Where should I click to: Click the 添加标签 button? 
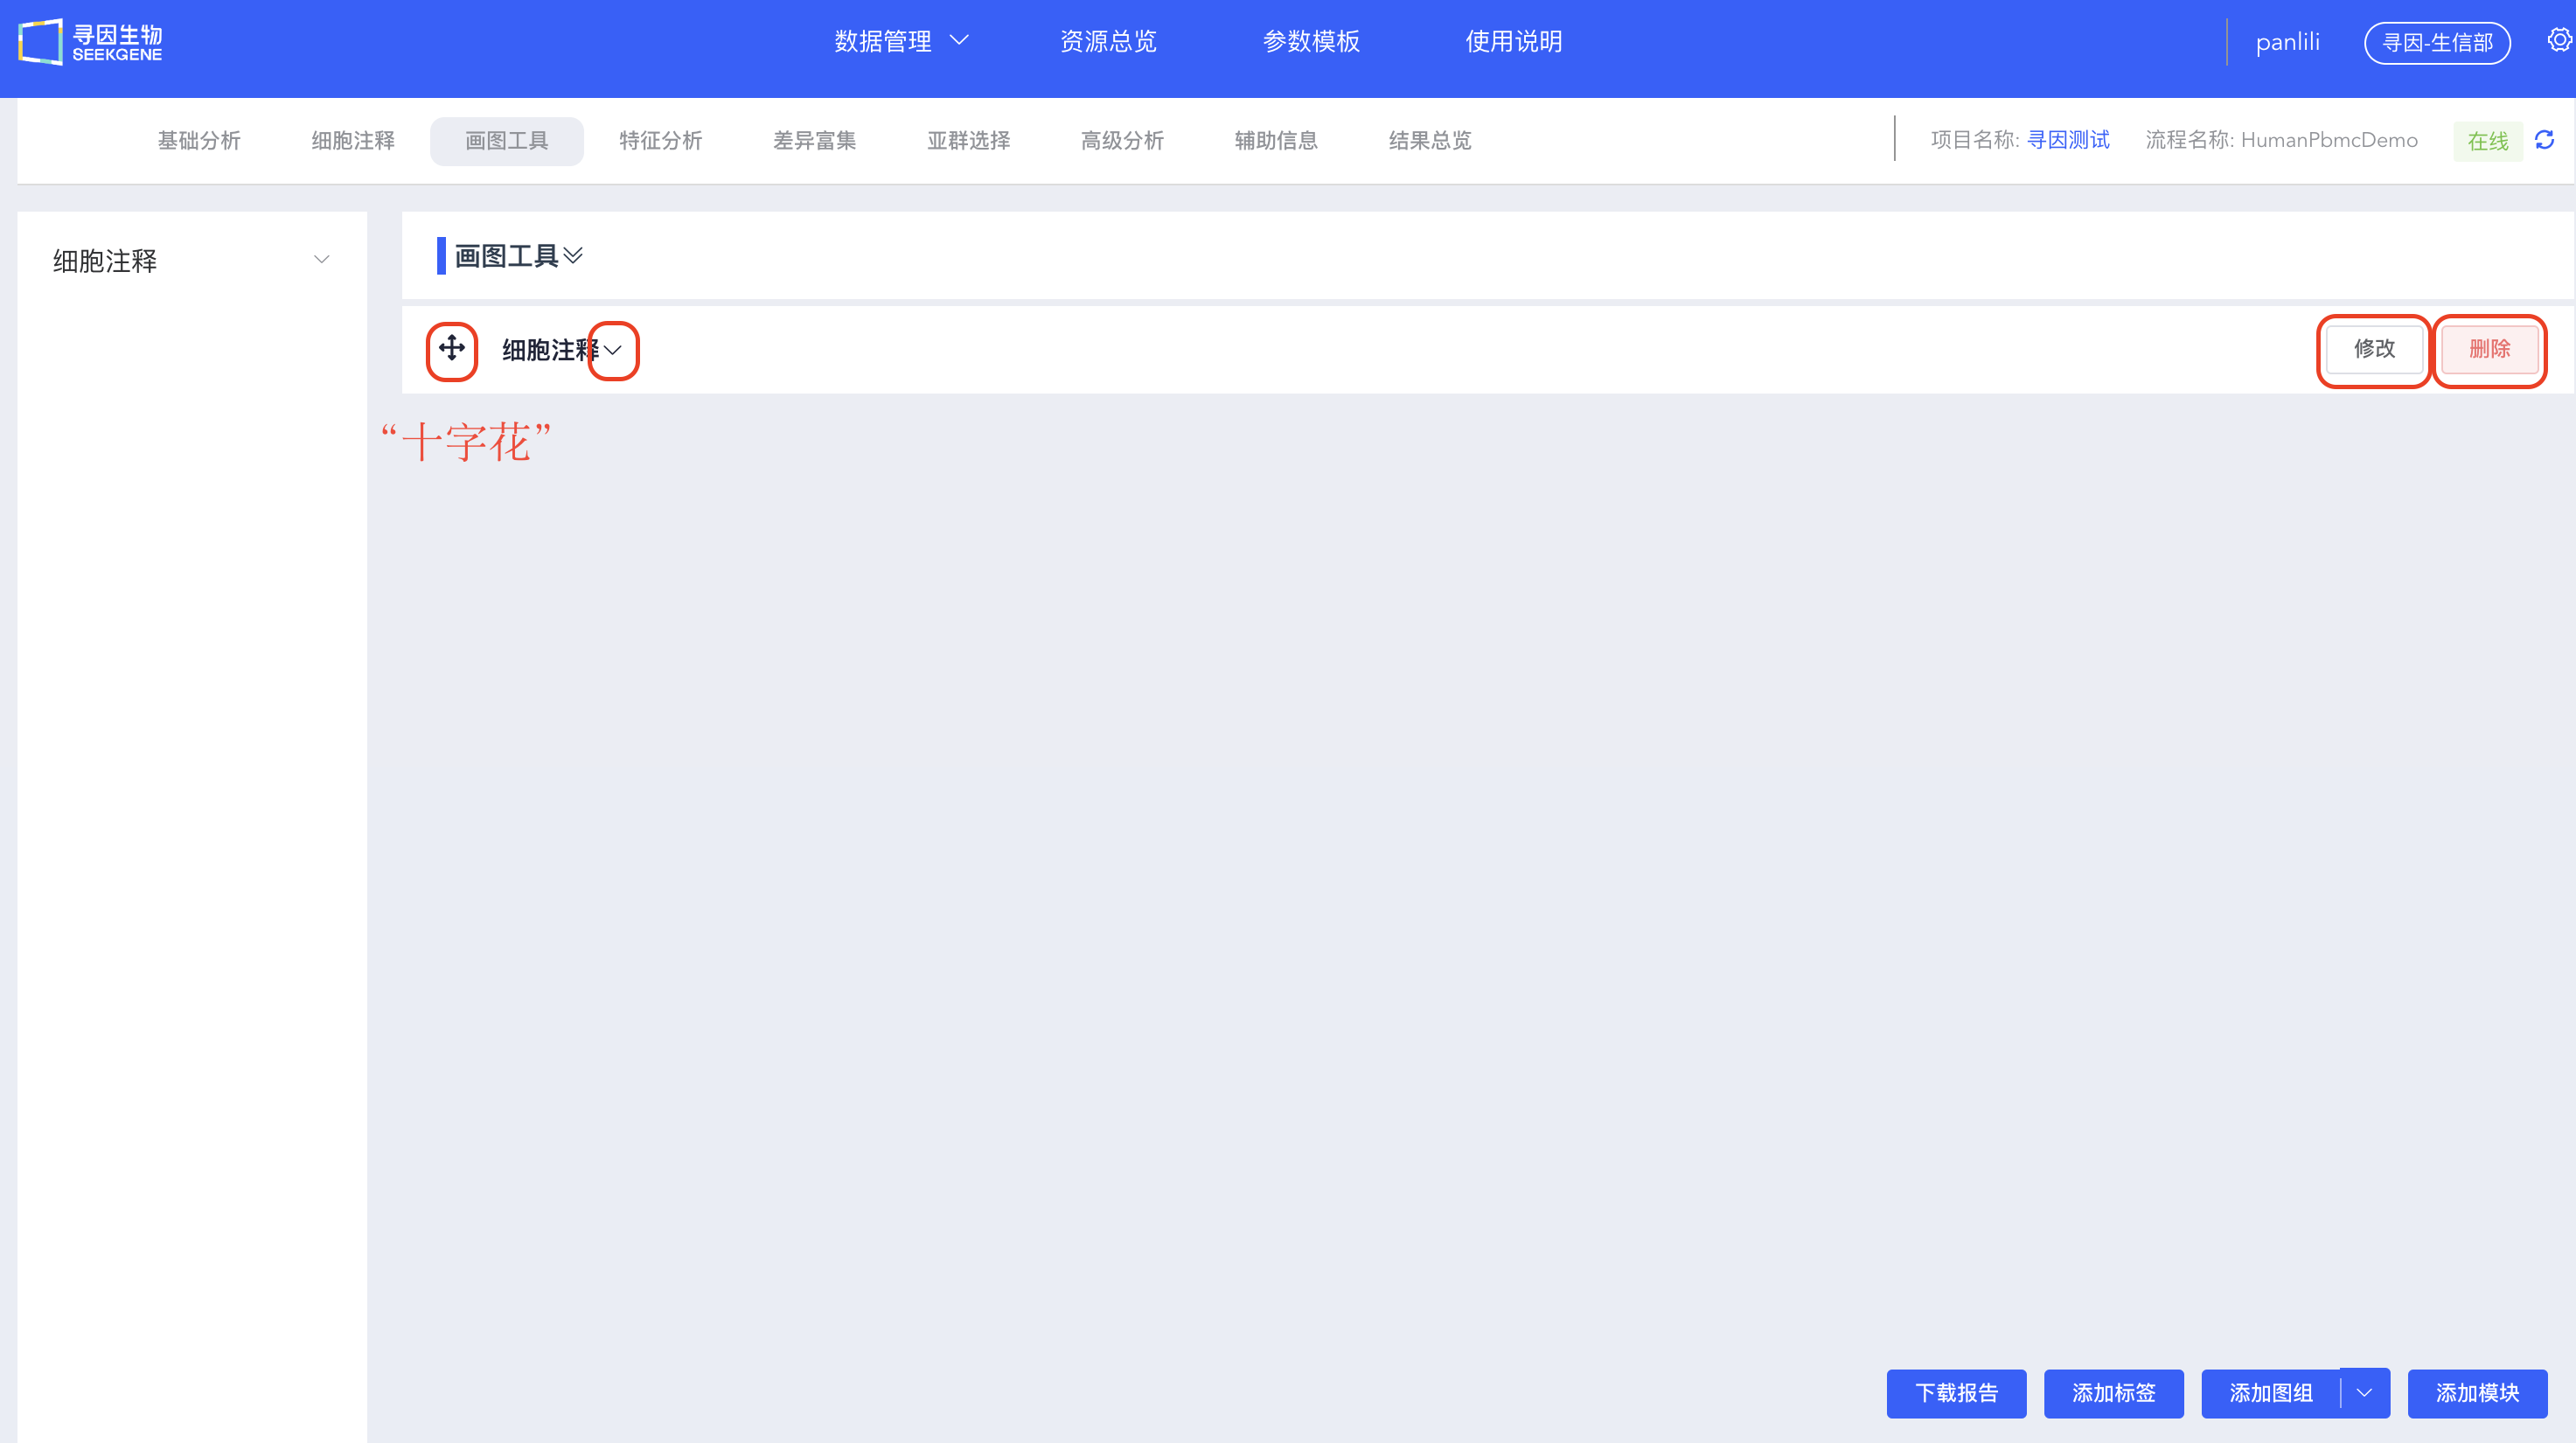pyautogui.click(x=2113, y=1393)
